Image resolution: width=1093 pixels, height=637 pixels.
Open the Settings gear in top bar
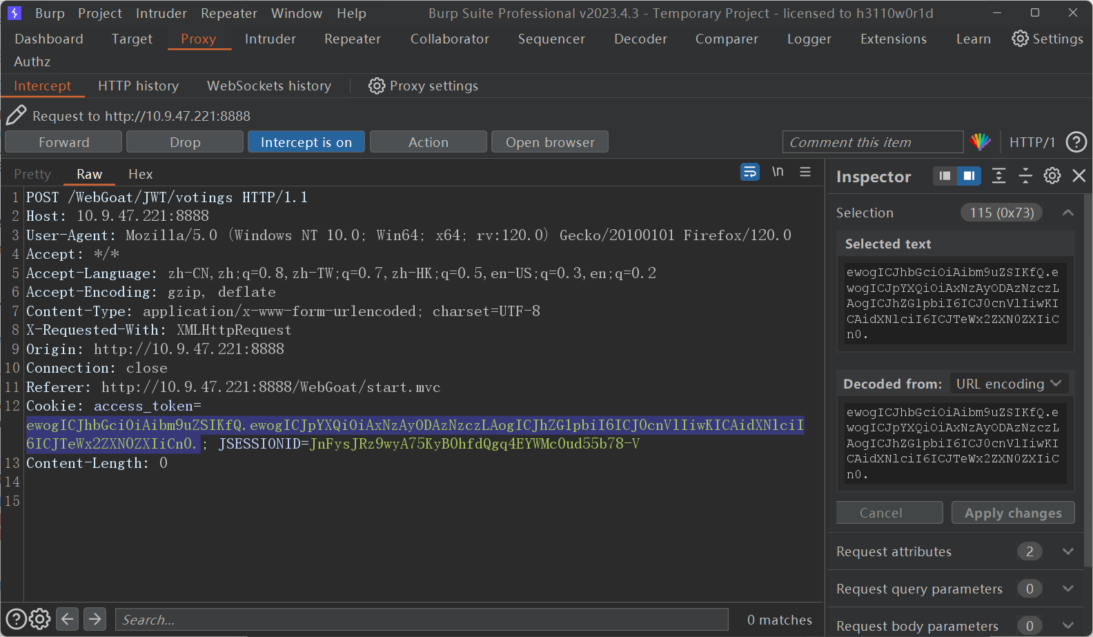tap(1047, 39)
